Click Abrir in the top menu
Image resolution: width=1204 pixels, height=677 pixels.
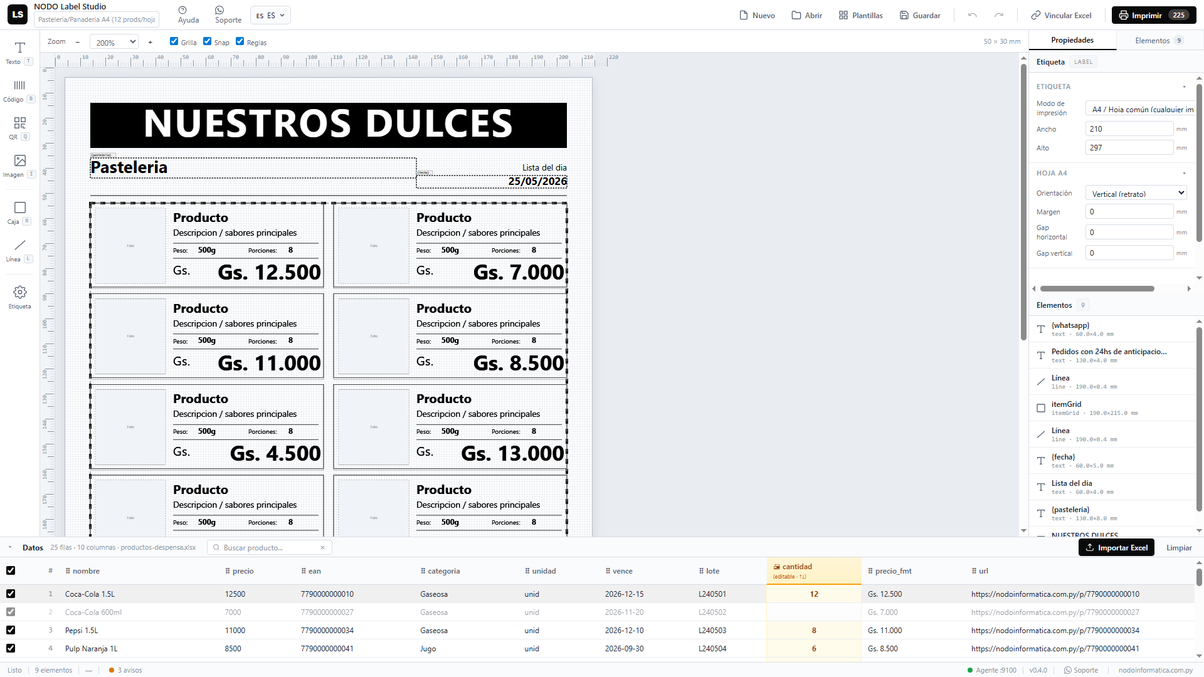click(x=807, y=15)
